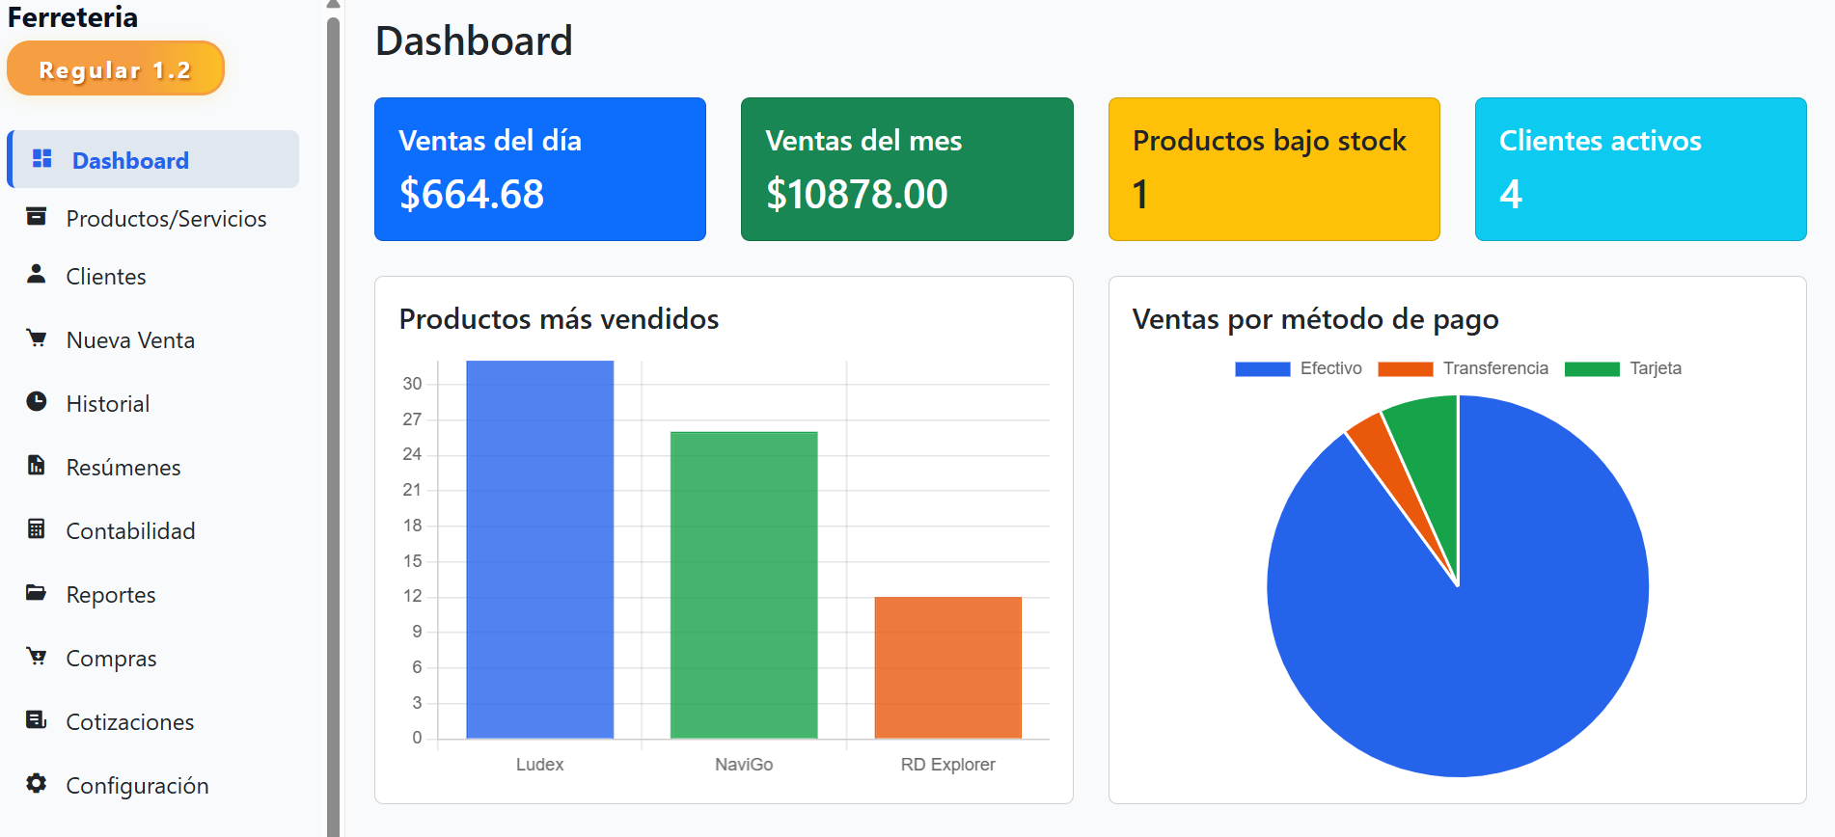Click the Ventas del día card
1835x837 pixels.
539,169
